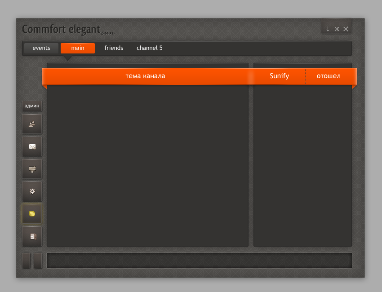
Task: Open the friends tab
Action: point(114,48)
